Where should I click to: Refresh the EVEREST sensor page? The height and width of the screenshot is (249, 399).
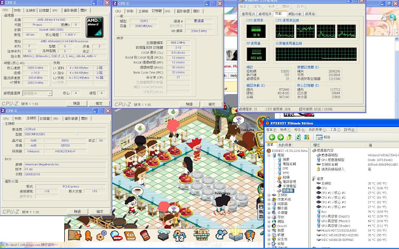point(298,137)
